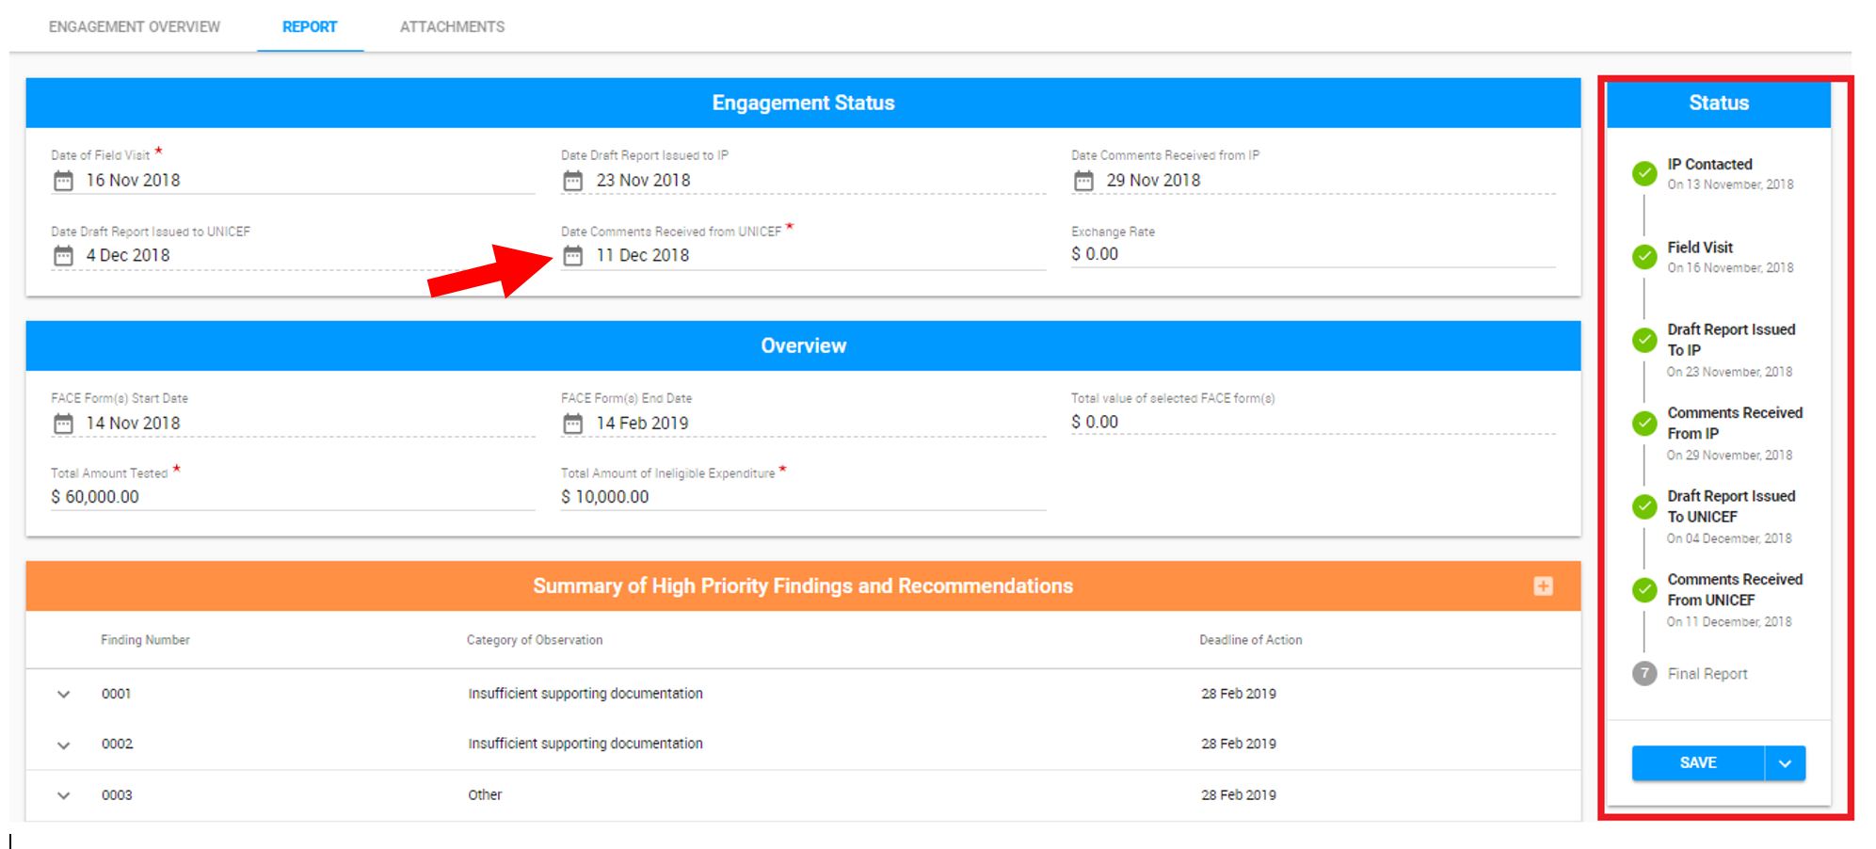Select the Report tab
1876x849 pixels.
310,27
